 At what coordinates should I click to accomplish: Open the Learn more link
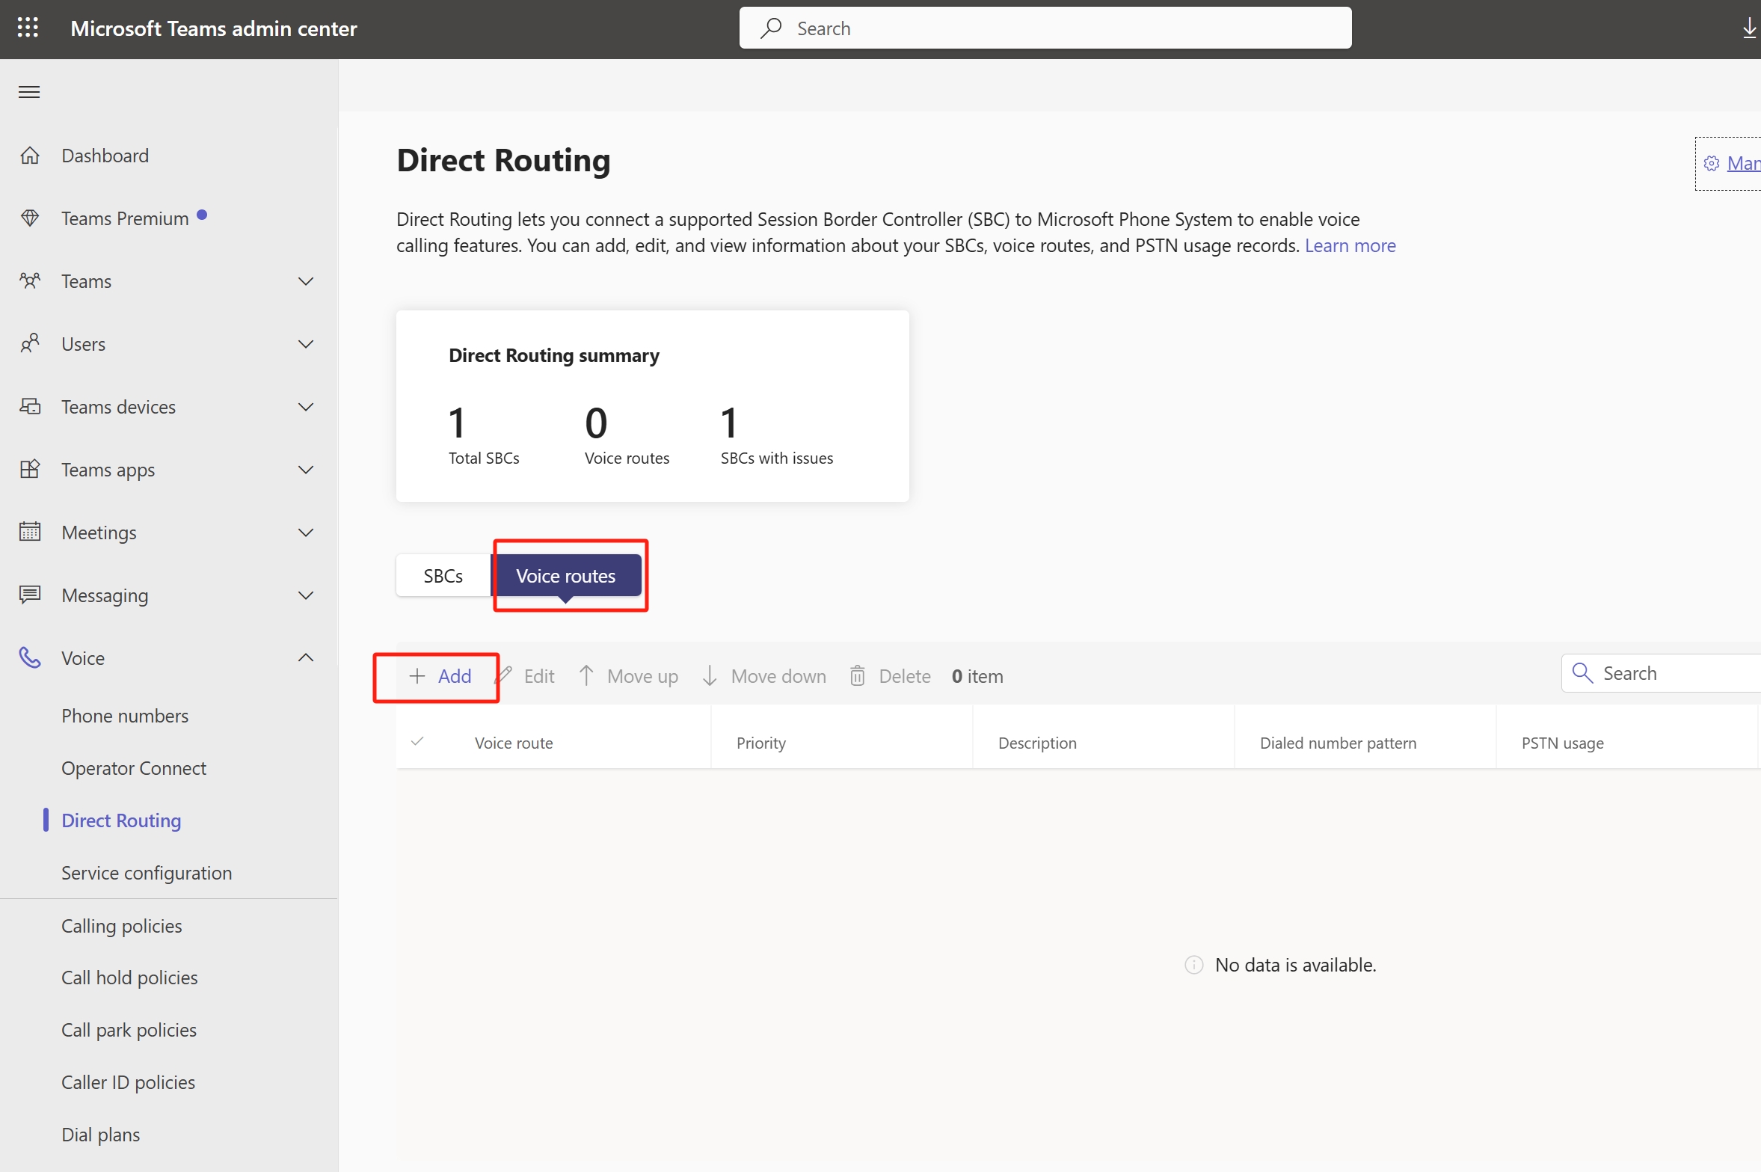[1350, 245]
